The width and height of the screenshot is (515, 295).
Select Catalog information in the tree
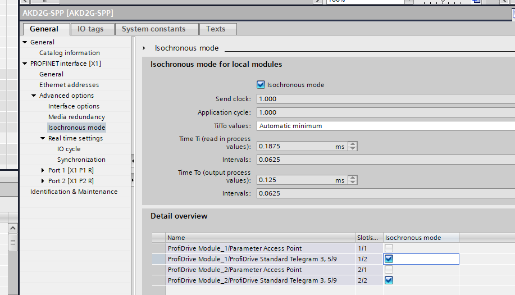pos(69,53)
